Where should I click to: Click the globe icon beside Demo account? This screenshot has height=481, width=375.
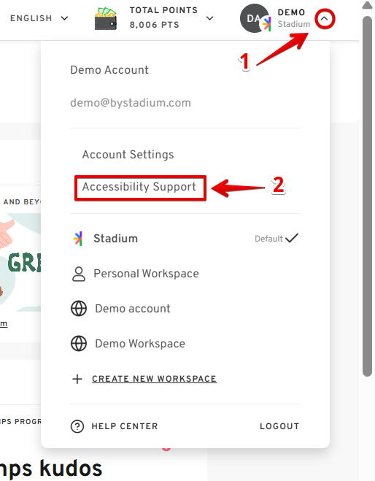79,308
